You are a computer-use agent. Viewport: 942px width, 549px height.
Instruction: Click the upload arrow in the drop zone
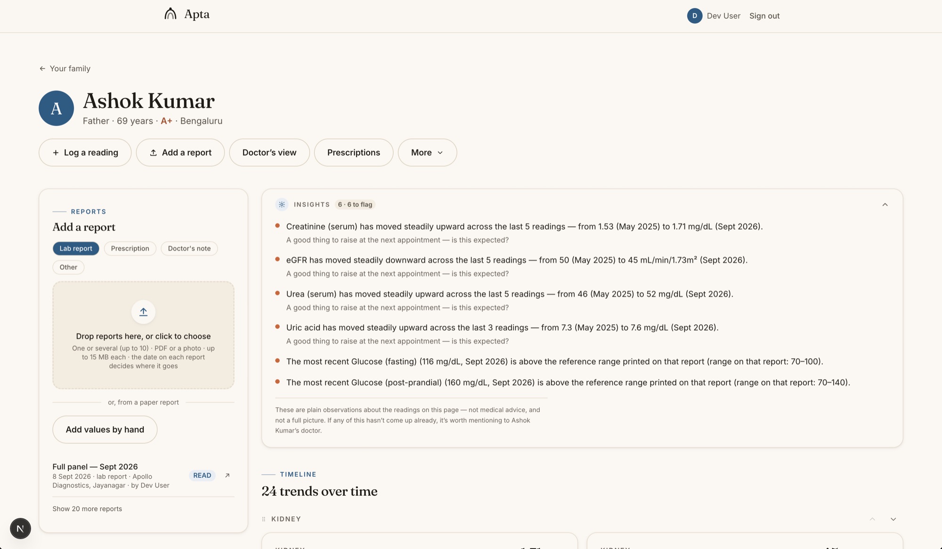(143, 311)
